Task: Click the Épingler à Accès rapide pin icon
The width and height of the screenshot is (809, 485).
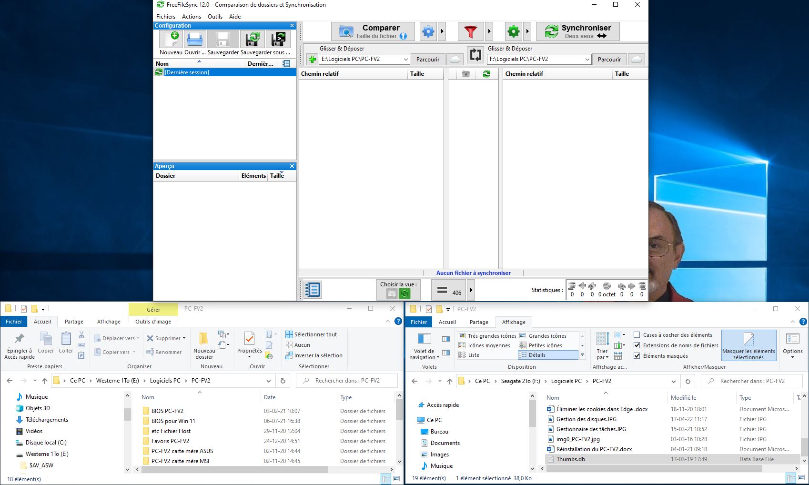Action: (x=20, y=339)
